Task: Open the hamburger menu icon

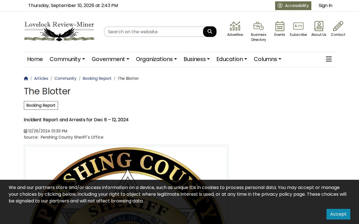Action: click(x=329, y=59)
